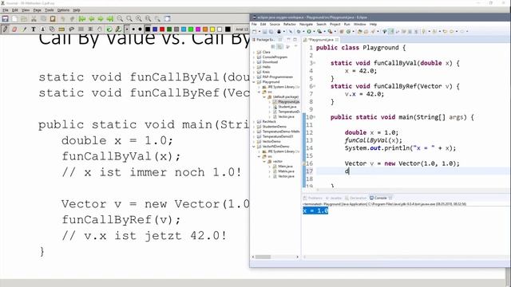Collapse the vector package node
The width and height of the screenshot is (511, 287).
tap(264, 161)
